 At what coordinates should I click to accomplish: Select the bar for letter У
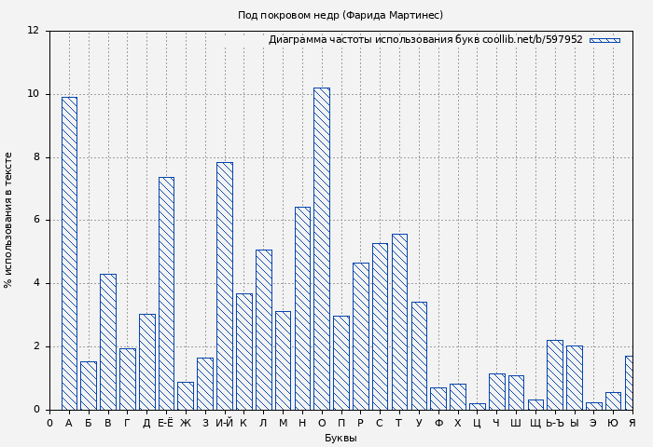pyautogui.click(x=419, y=356)
